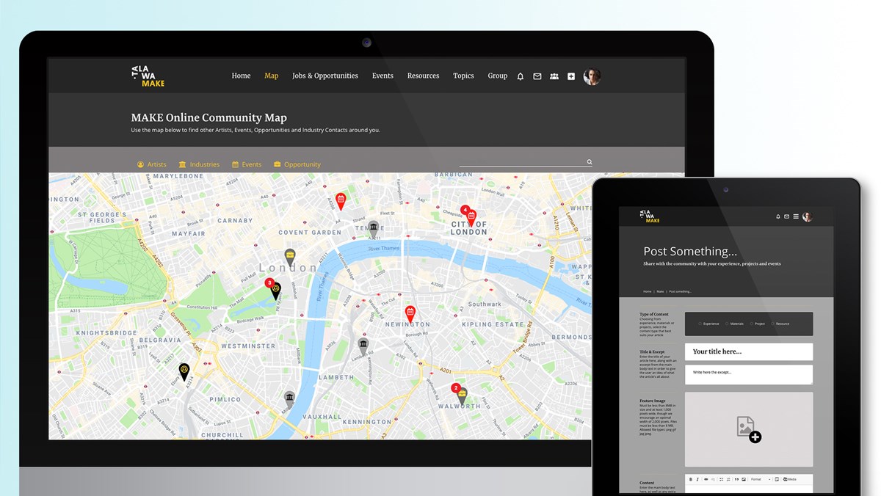Open Topics in the top navigation

(x=463, y=76)
